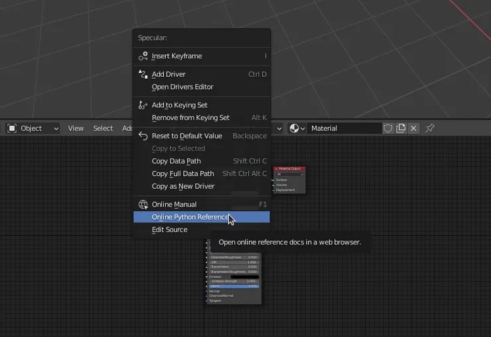
Task: Click the Emission color swatch
Action: point(245,277)
